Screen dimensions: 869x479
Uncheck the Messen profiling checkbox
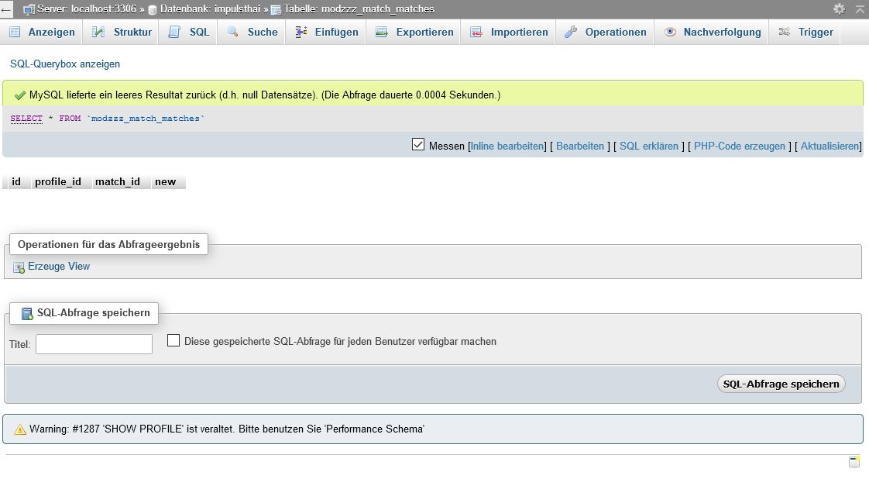(418, 145)
